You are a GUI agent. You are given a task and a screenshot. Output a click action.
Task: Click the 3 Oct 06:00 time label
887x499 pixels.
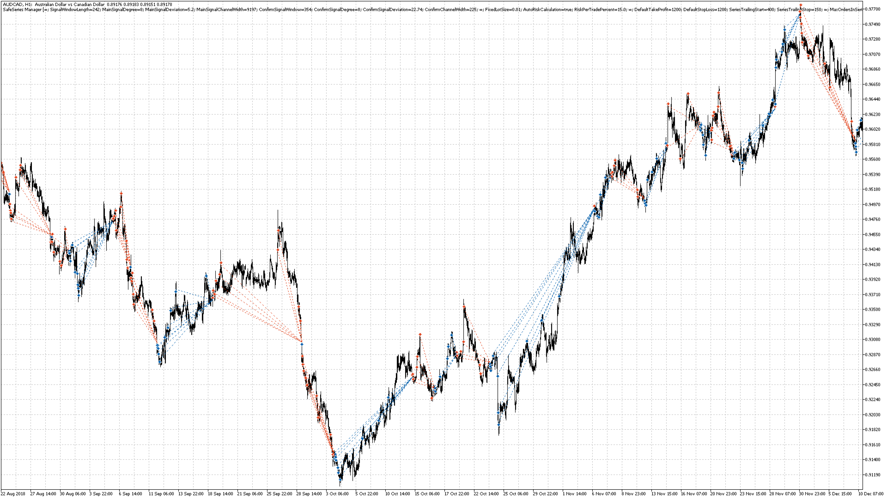click(x=337, y=493)
